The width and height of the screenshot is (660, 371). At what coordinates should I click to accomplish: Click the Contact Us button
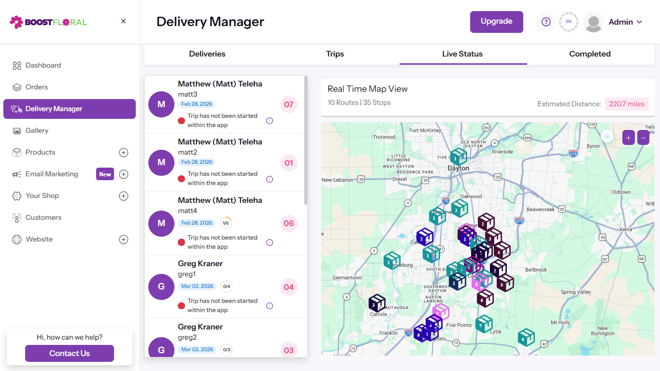pos(70,353)
